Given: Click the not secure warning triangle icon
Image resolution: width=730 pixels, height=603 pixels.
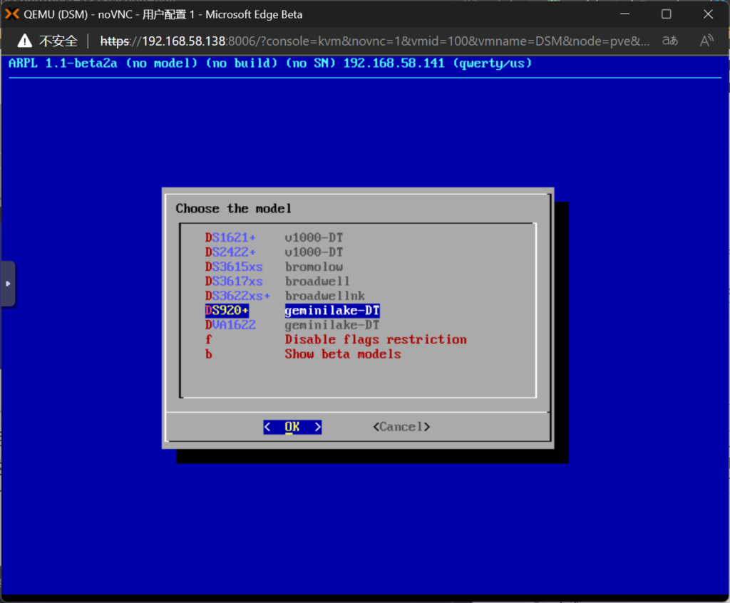Looking at the screenshot, I should tap(25, 41).
